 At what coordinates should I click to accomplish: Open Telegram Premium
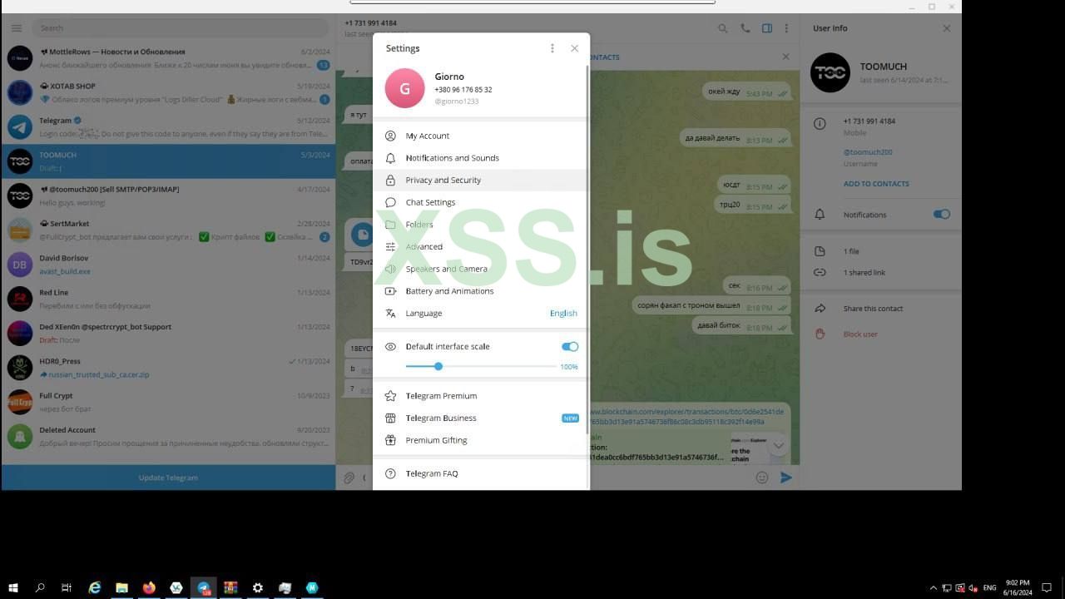point(481,396)
